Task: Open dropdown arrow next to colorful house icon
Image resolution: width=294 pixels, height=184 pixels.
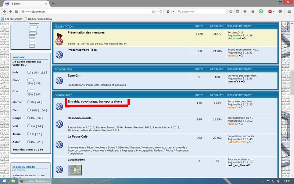Action: (x=173, y=11)
